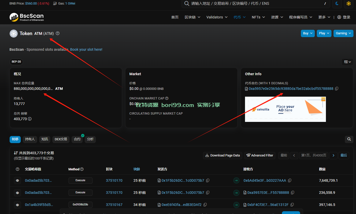Jump to 最后 last page
The height and width of the screenshot is (214, 356).
point(344,155)
